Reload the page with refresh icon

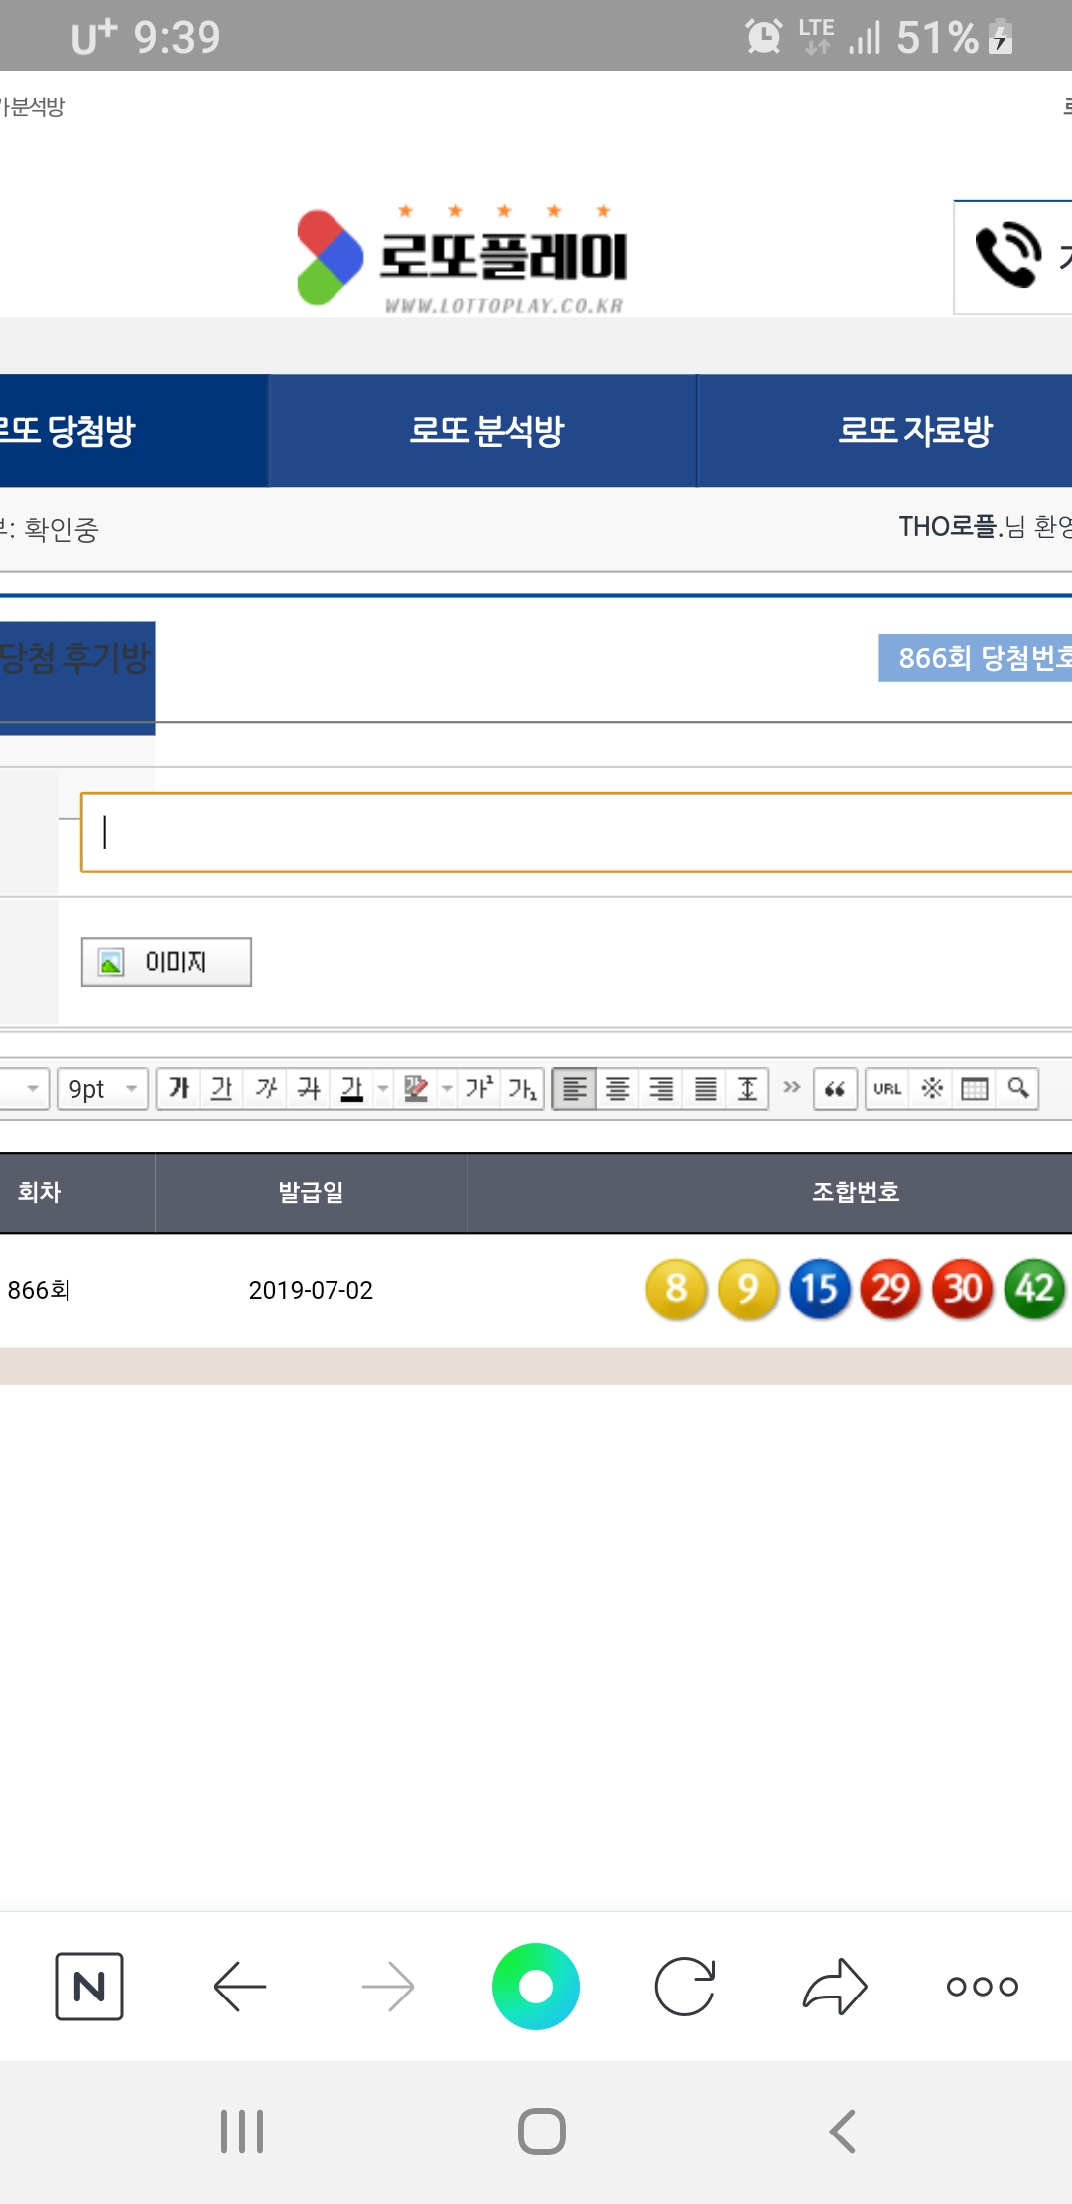click(685, 1987)
